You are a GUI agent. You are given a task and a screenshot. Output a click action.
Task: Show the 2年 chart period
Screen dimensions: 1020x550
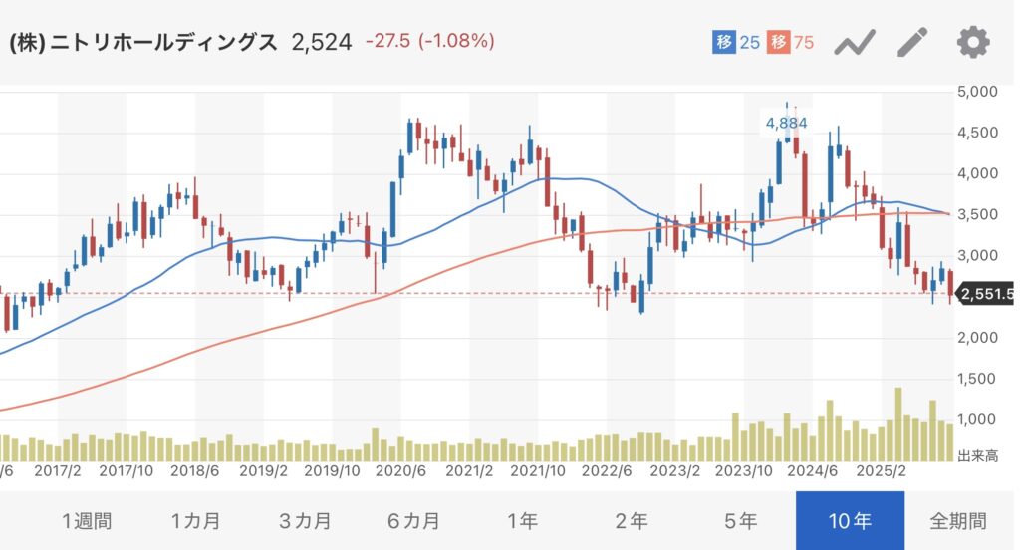(632, 520)
